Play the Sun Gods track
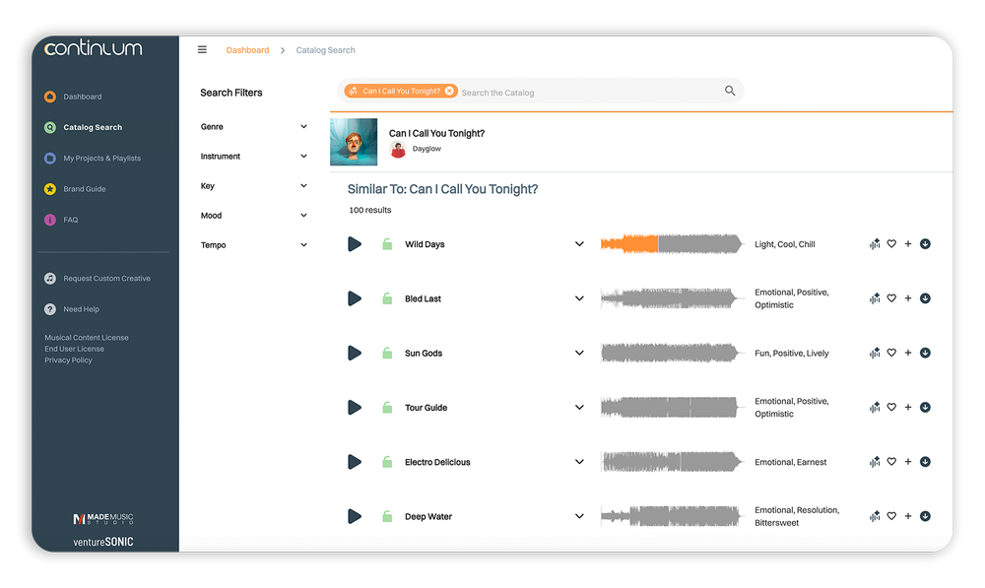Screen dimensions: 985x588 pos(355,353)
